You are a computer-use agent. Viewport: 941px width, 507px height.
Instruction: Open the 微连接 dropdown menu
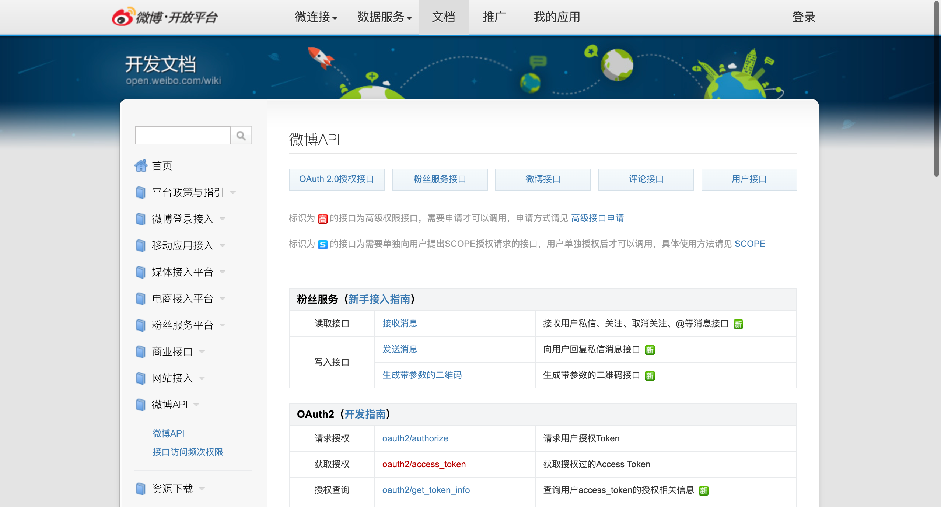(316, 17)
